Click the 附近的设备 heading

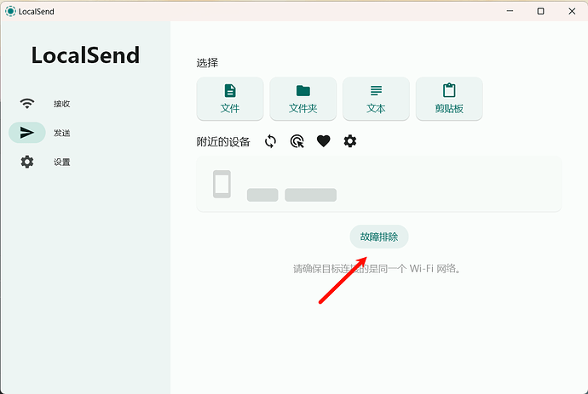point(223,142)
